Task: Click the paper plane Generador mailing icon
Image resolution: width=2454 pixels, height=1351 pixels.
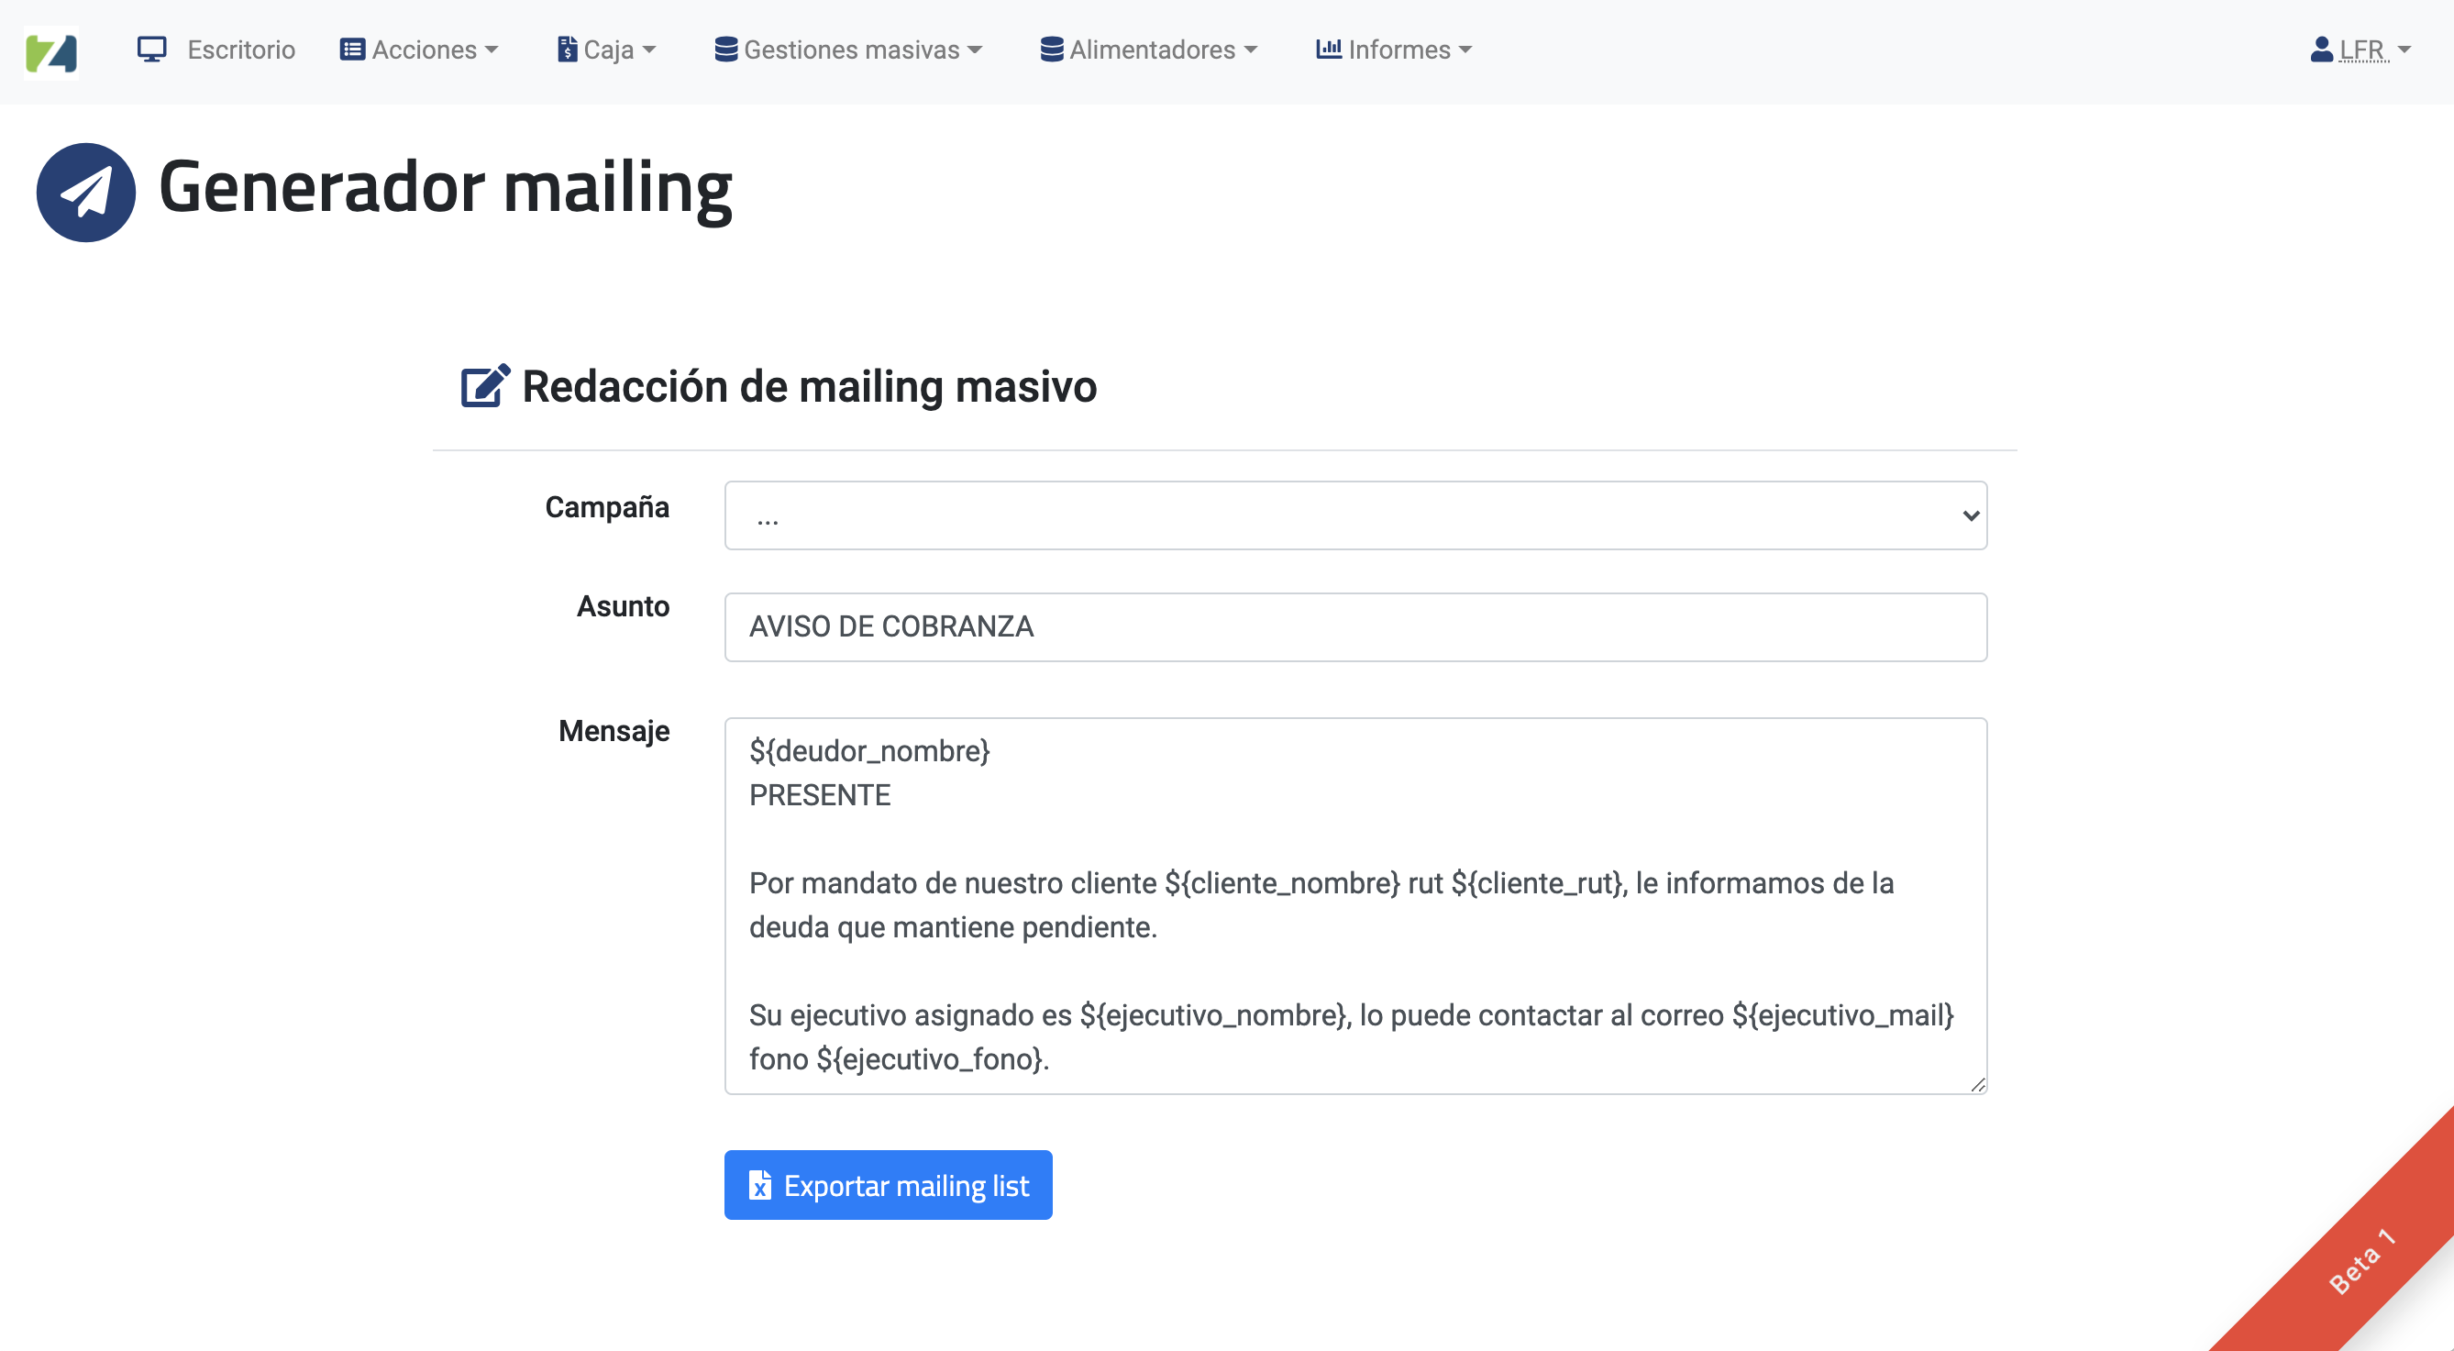Action: click(x=85, y=193)
